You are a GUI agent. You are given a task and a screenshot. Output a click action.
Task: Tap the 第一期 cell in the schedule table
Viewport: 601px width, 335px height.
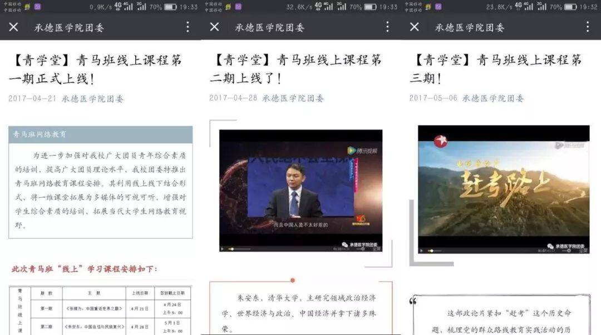(46, 308)
